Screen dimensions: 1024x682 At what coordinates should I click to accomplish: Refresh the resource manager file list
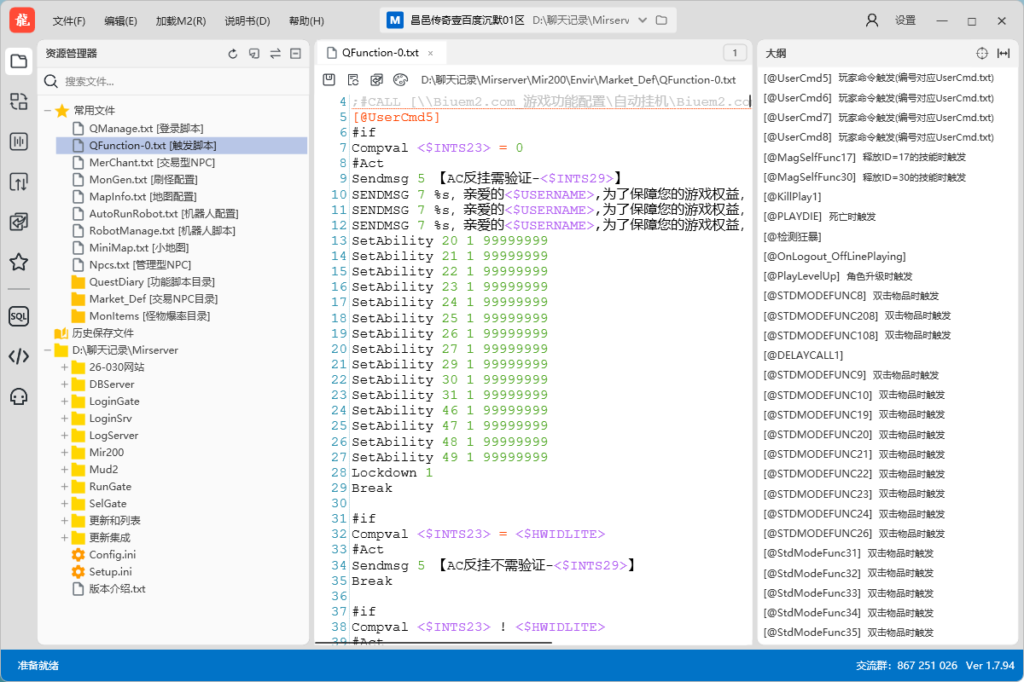[232, 53]
